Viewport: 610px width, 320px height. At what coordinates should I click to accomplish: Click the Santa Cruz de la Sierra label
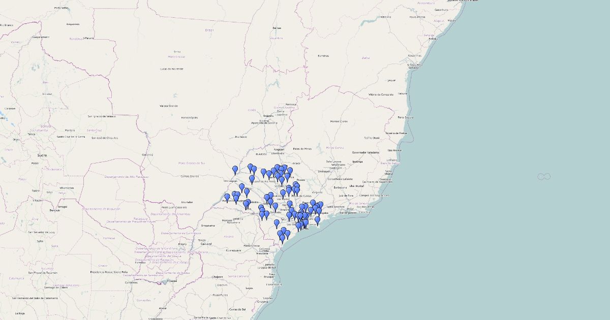[x=70, y=137]
